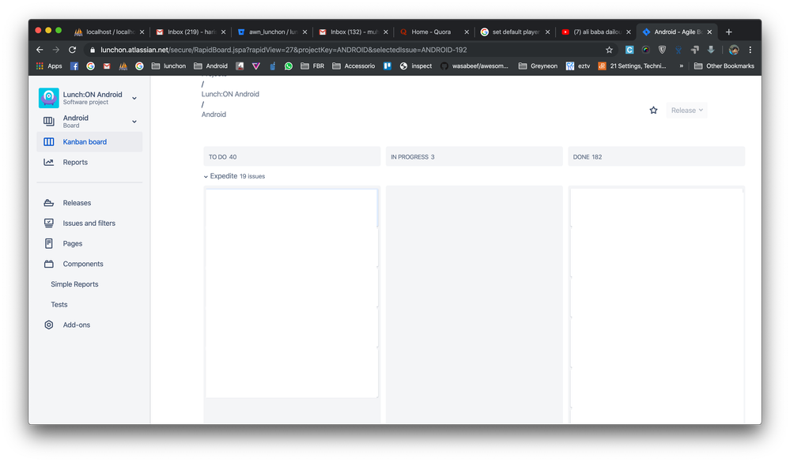Click the Reports chart icon
This screenshot has height=462, width=790.
coord(49,162)
